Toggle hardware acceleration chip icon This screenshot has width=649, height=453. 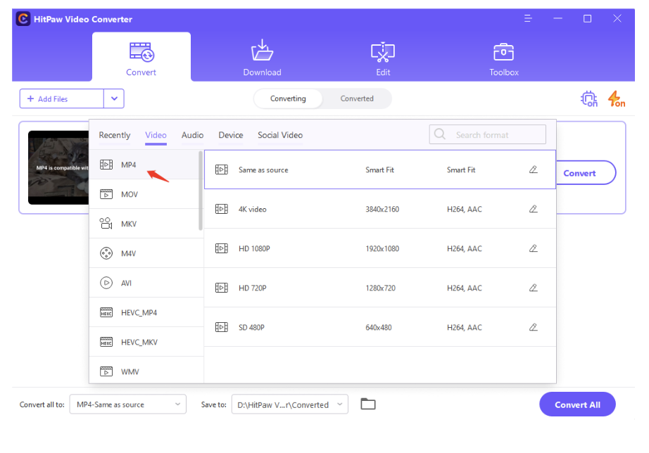[x=589, y=99]
